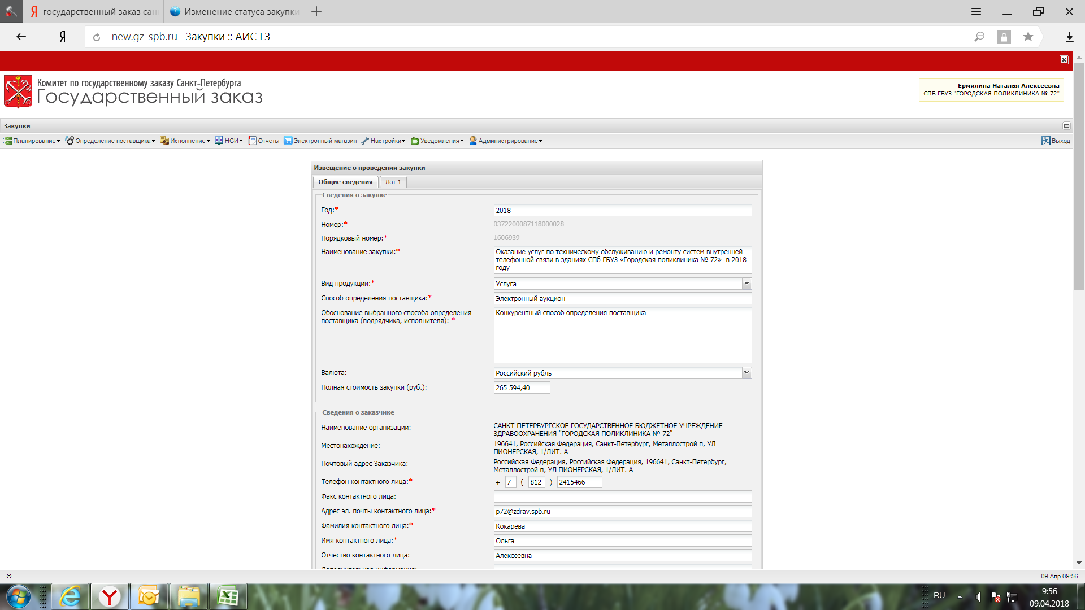Show hidden tray icons arrow
1085x610 pixels.
[x=960, y=597]
